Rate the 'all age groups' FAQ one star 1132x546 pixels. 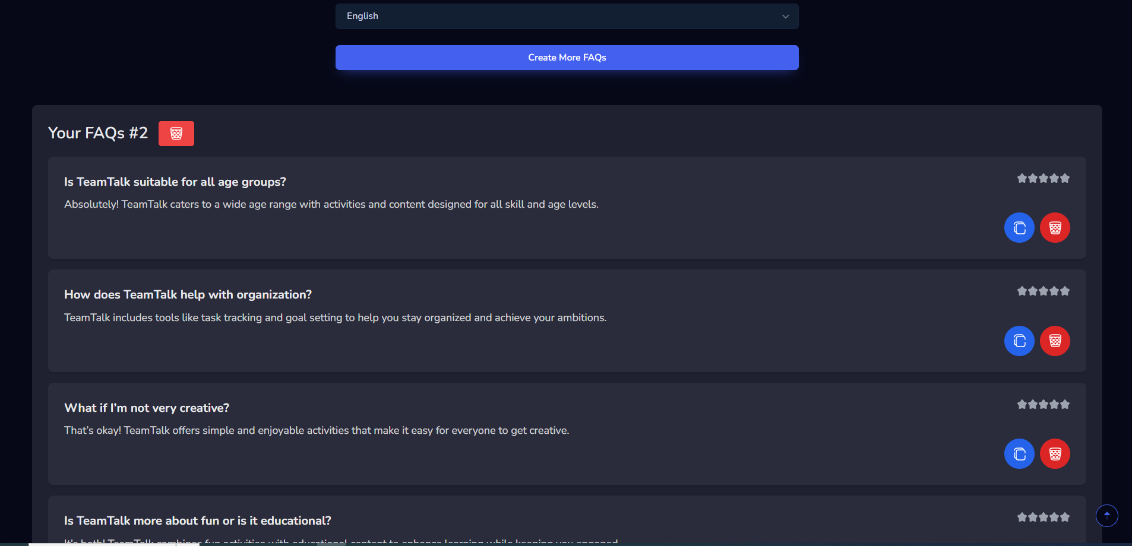(x=1022, y=178)
